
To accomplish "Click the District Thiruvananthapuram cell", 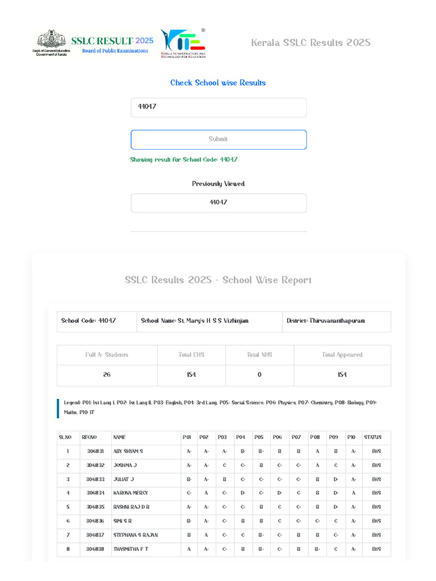I will tap(337, 321).
